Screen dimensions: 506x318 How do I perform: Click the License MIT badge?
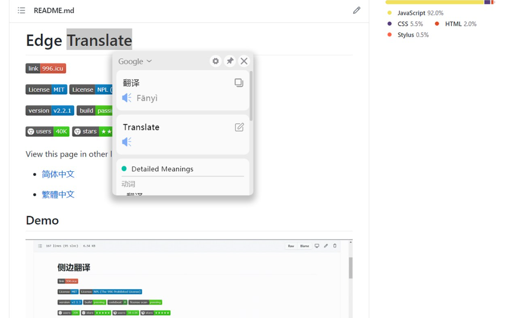coord(47,90)
